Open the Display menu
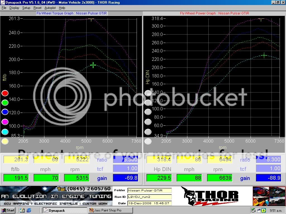The height and width of the screenshot is (214, 286). [x=14, y=8]
